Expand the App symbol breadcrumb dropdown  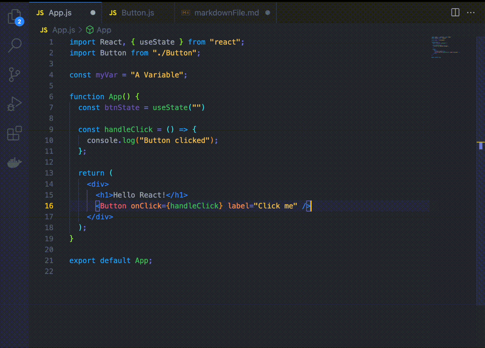(x=104, y=30)
